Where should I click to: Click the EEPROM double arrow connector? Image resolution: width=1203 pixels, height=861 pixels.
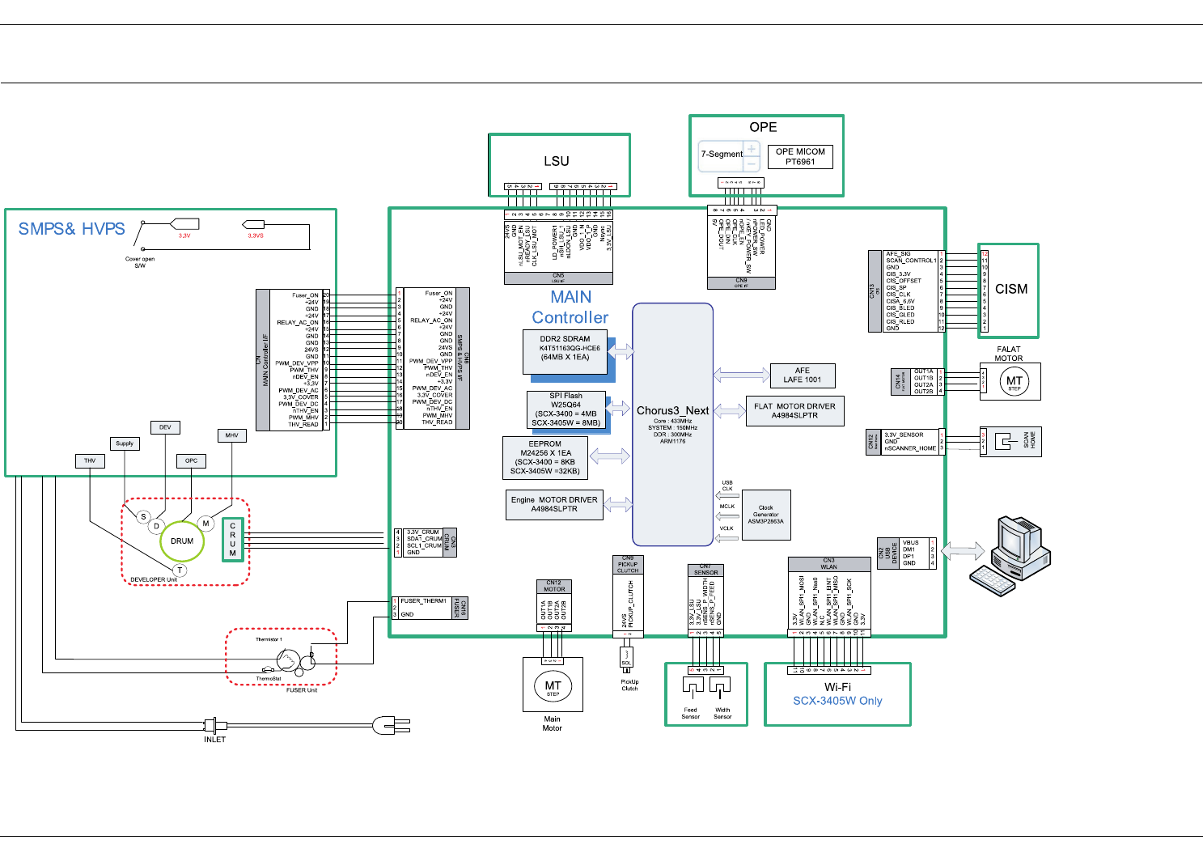pos(610,456)
